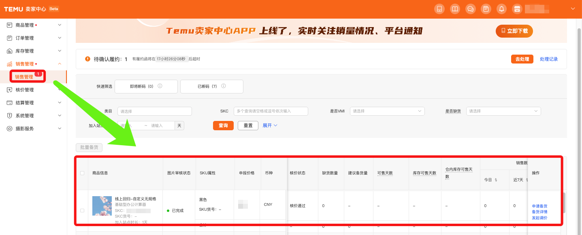Open the mobile app icon in header
The width and height of the screenshot is (582, 235).
(439, 9)
